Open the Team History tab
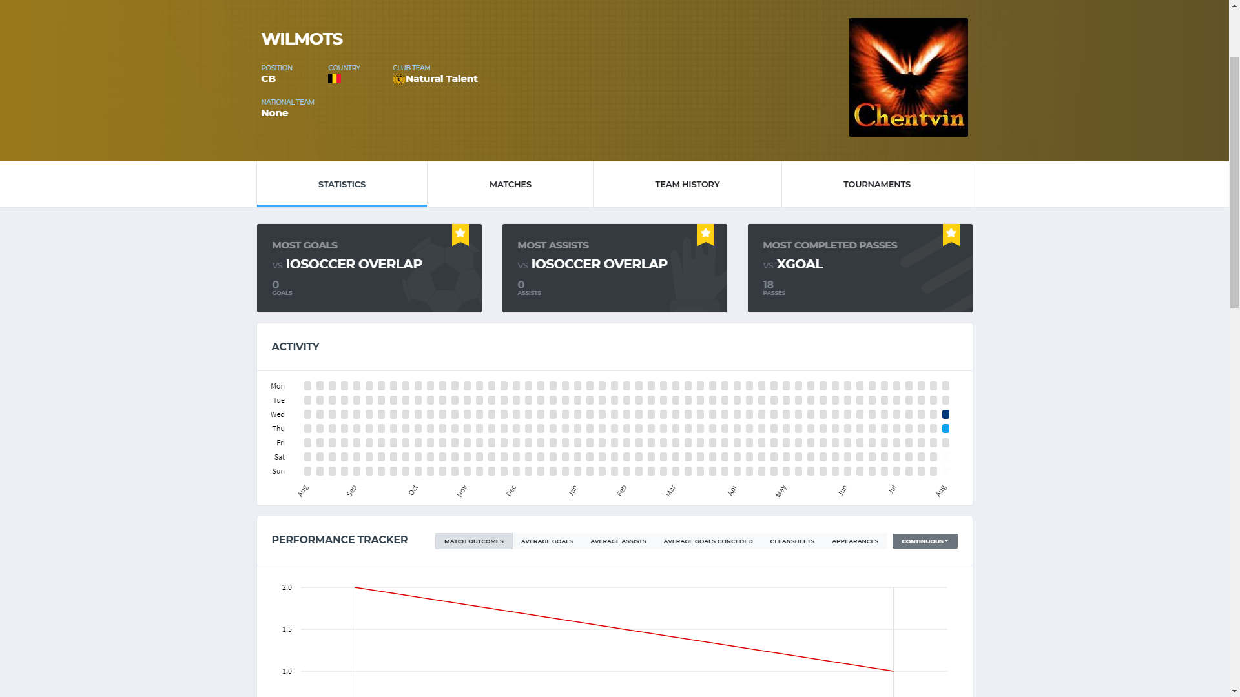The image size is (1240, 697). coord(687,185)
